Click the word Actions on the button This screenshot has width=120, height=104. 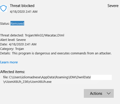(96, 94)
